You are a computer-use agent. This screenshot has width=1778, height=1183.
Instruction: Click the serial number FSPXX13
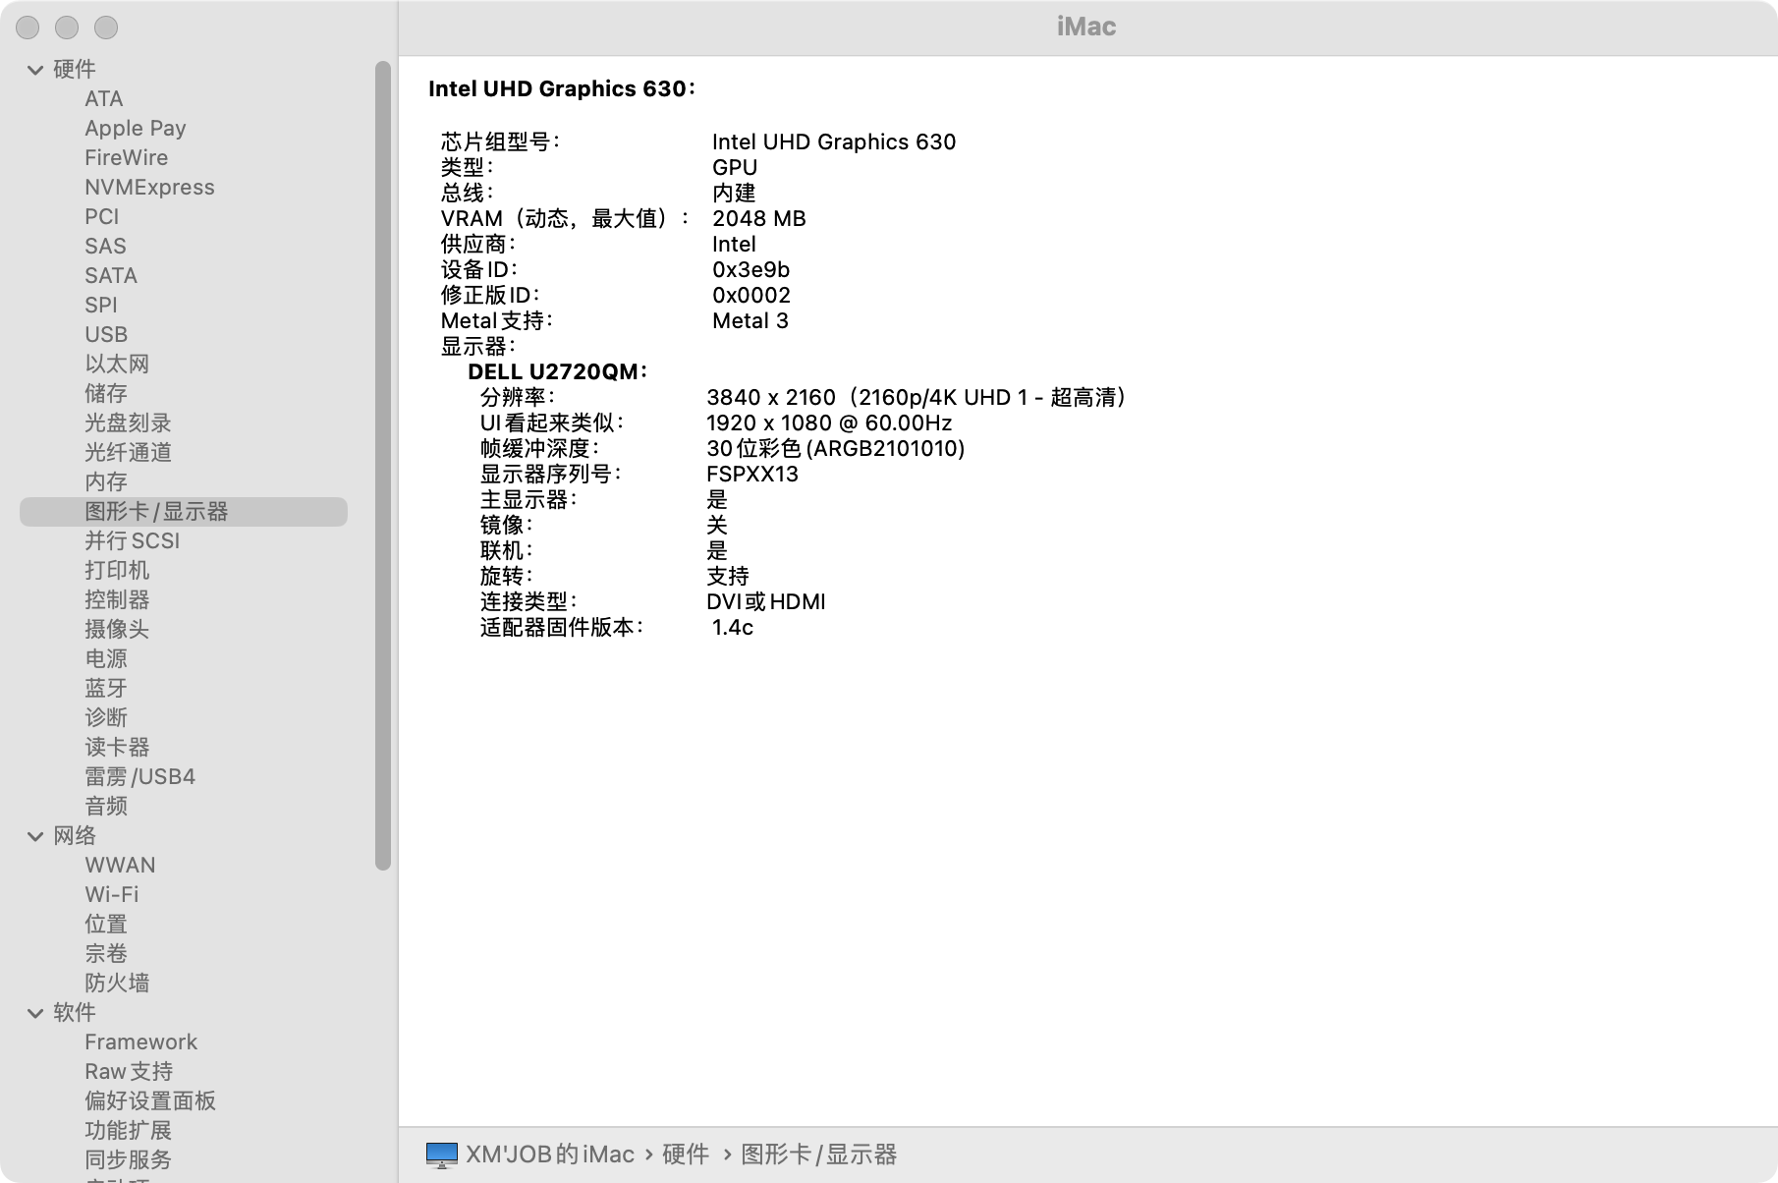pyautogui.click(x=752, y=475)
